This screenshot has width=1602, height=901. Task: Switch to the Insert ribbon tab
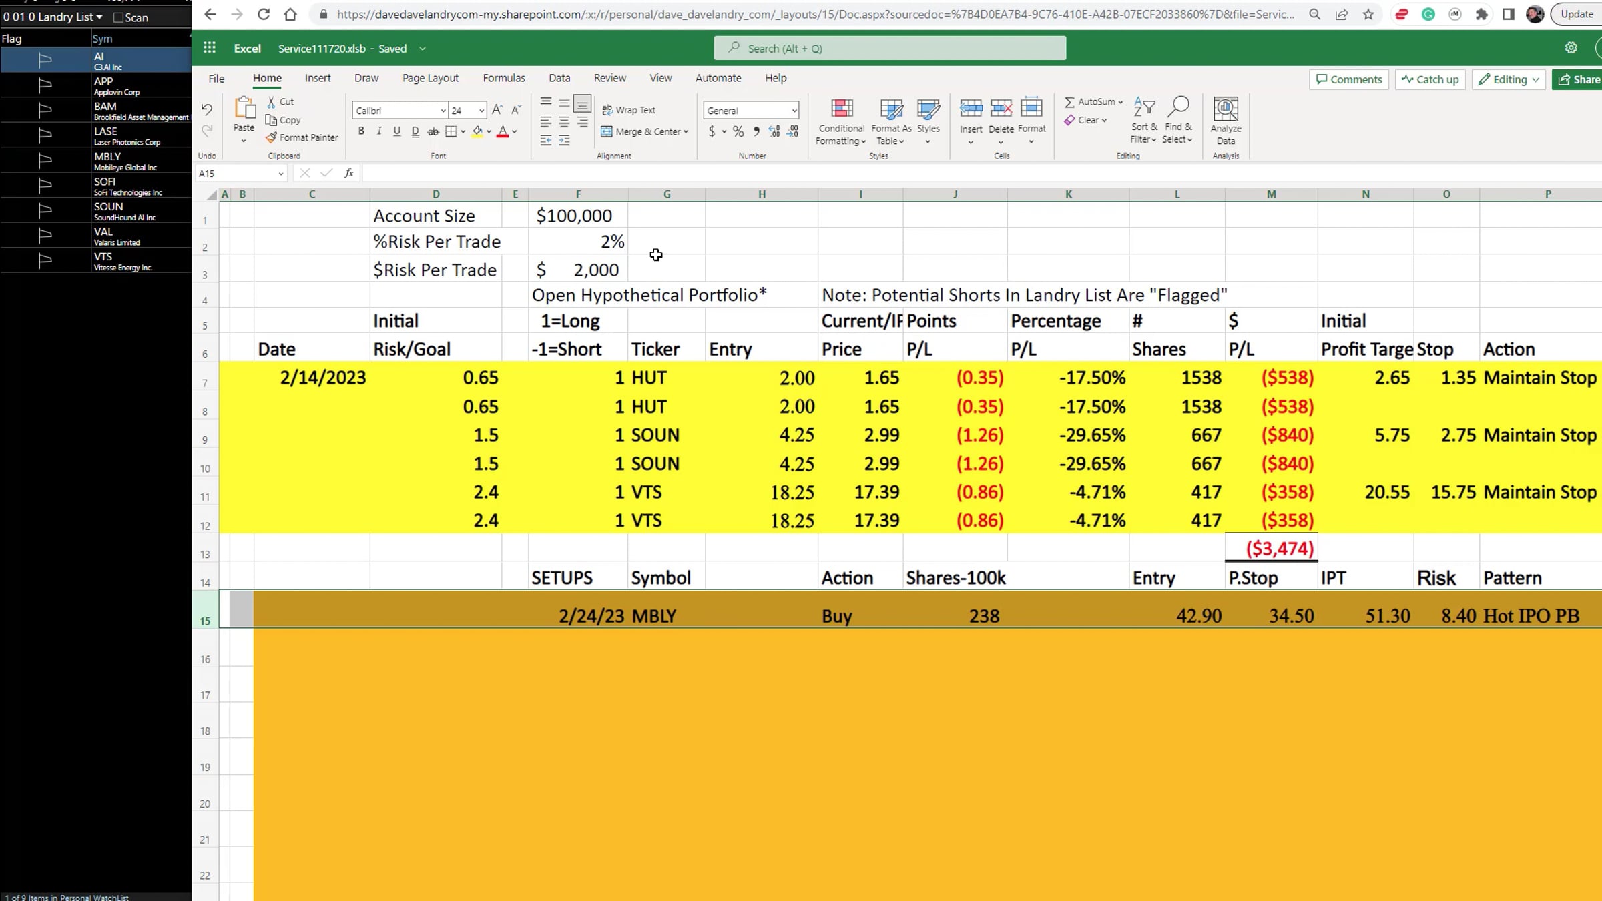coord(318,78)
